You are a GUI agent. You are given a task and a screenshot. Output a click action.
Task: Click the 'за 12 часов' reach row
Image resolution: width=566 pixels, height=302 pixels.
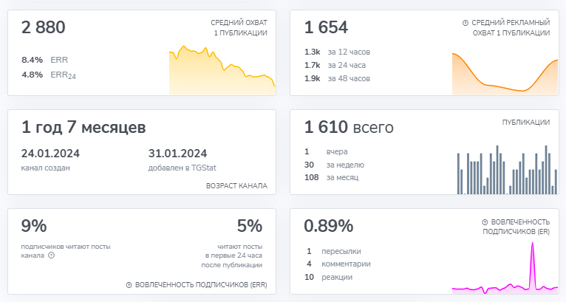click(x=337, y=52)
